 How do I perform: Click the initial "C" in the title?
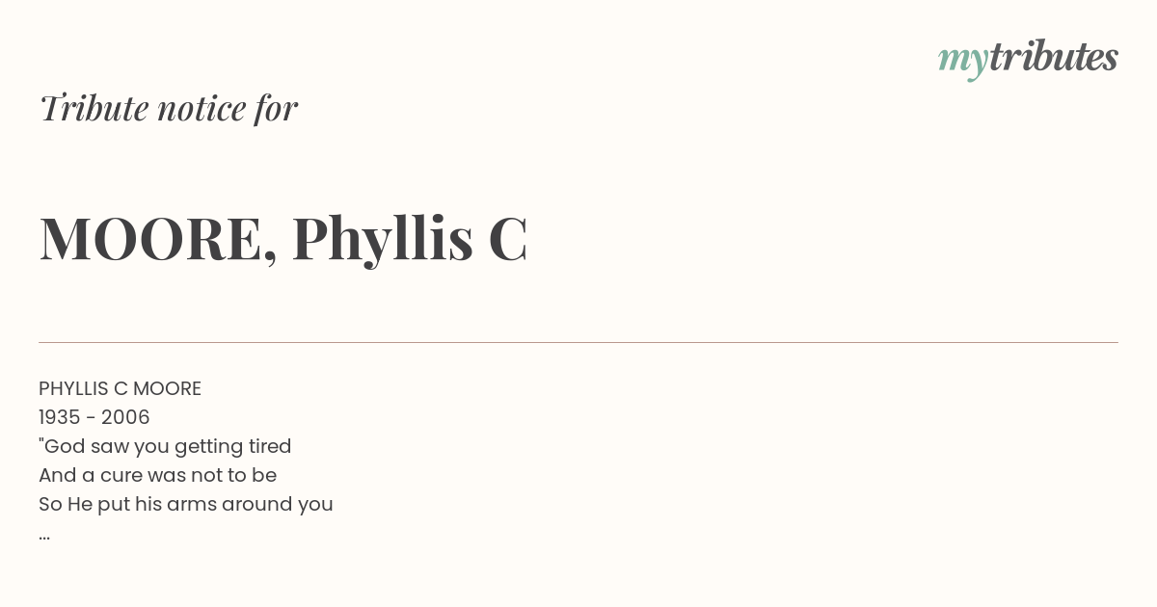tap(508, 239)
